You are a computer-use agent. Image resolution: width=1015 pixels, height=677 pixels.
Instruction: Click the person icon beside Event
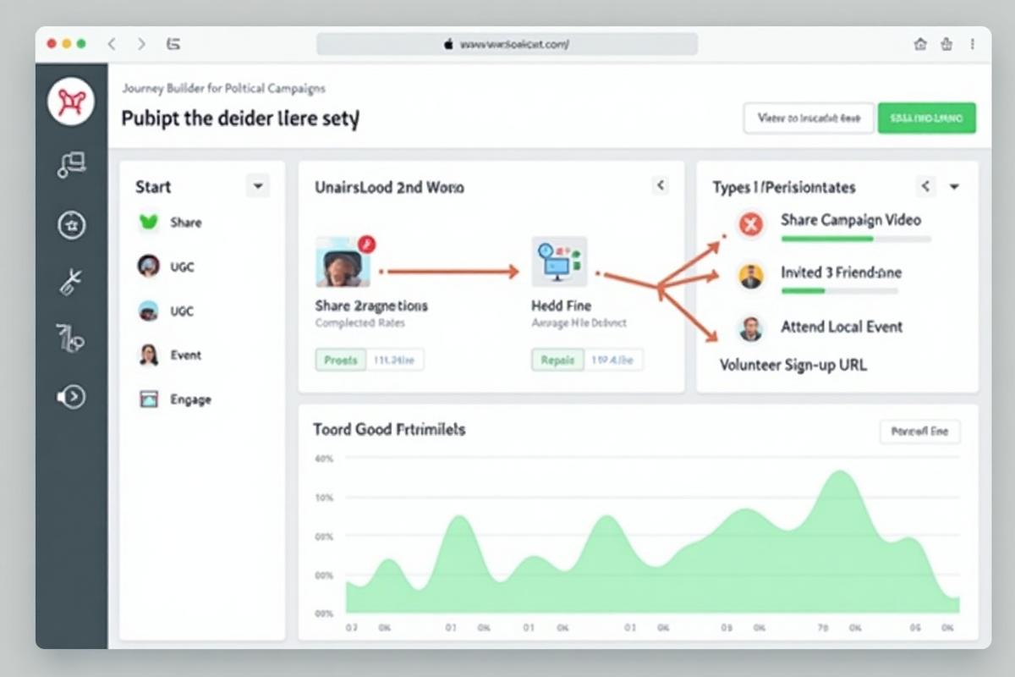point(148,355)
